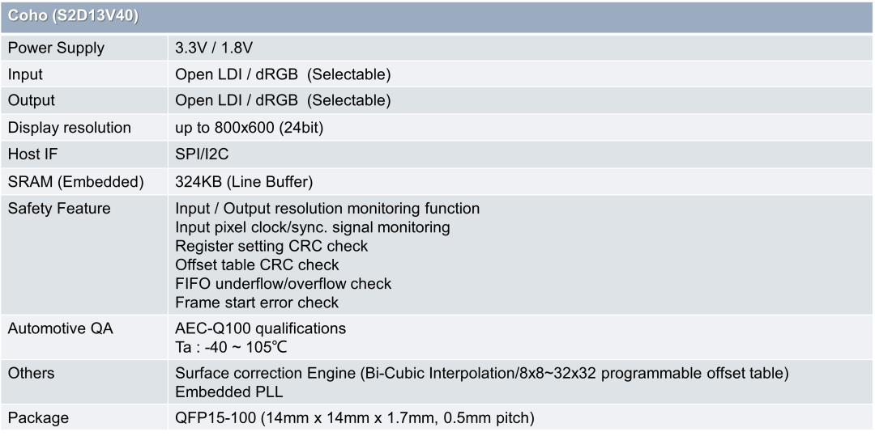875x436 pixels.
Task: Click the 3.3V / 1.8V value cell
Action: coord(214,48)
